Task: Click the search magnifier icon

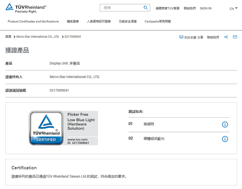Action: tap(145, 8)
